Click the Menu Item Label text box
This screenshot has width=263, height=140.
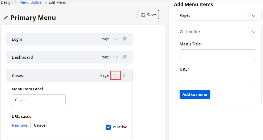click(x=39, y=100)
